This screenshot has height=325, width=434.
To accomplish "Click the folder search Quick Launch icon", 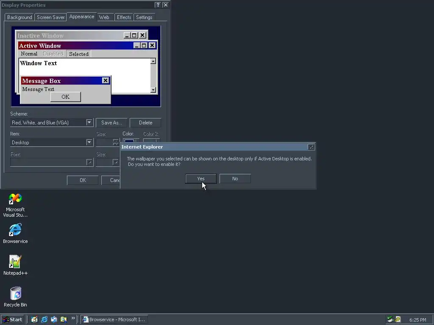I will [64, 319].
